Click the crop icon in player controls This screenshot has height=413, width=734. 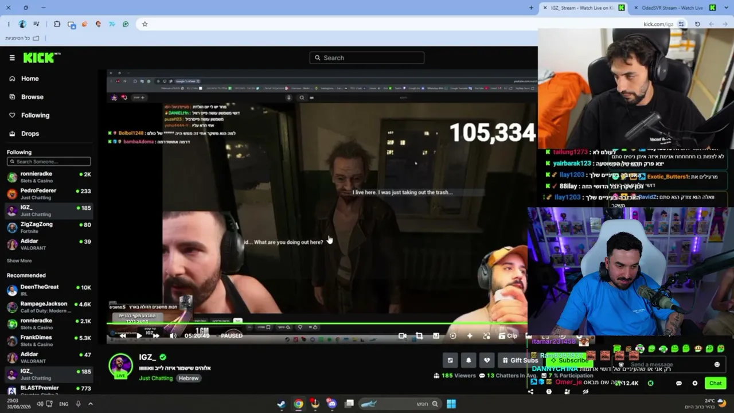(x=419, y=336)
